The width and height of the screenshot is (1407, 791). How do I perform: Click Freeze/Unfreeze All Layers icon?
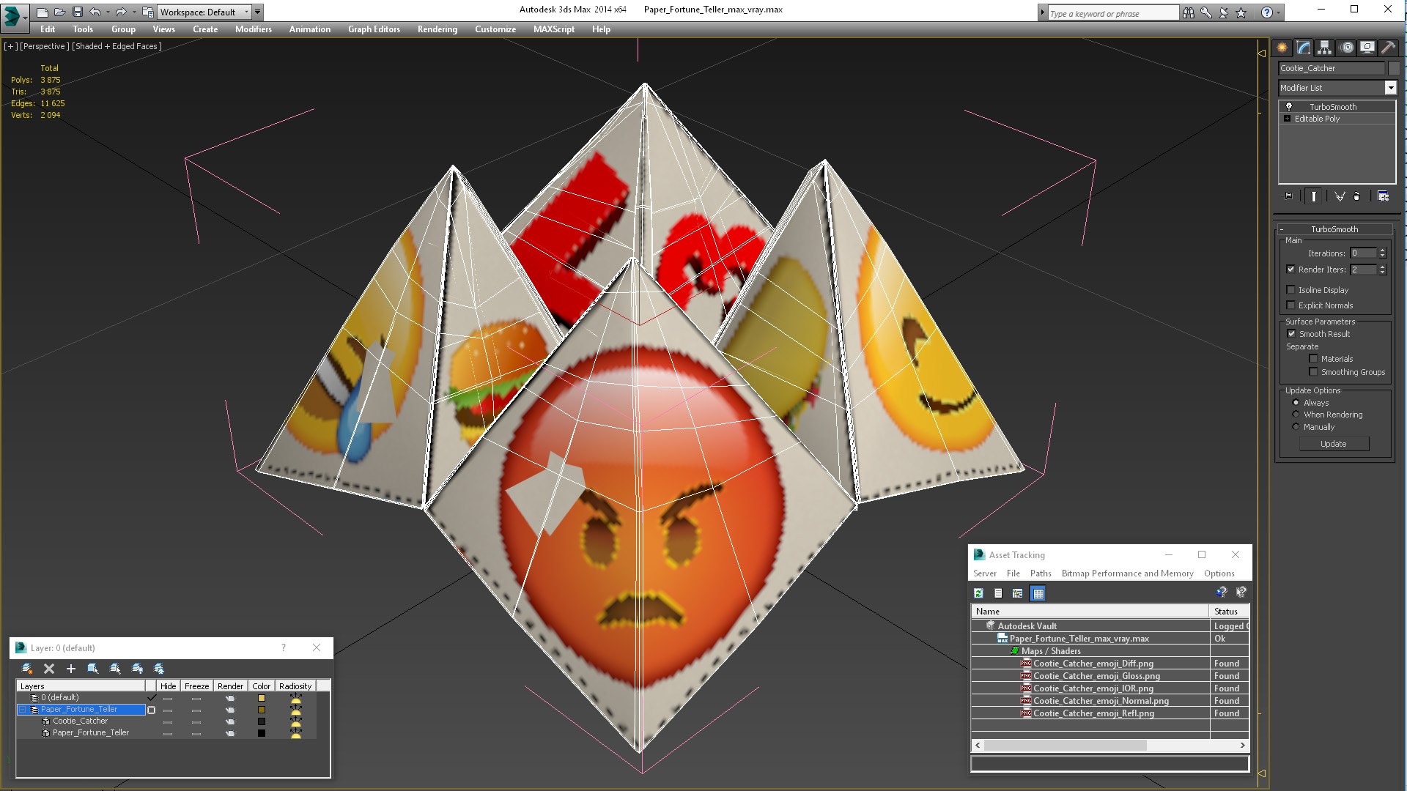click(x=159, y=668)
